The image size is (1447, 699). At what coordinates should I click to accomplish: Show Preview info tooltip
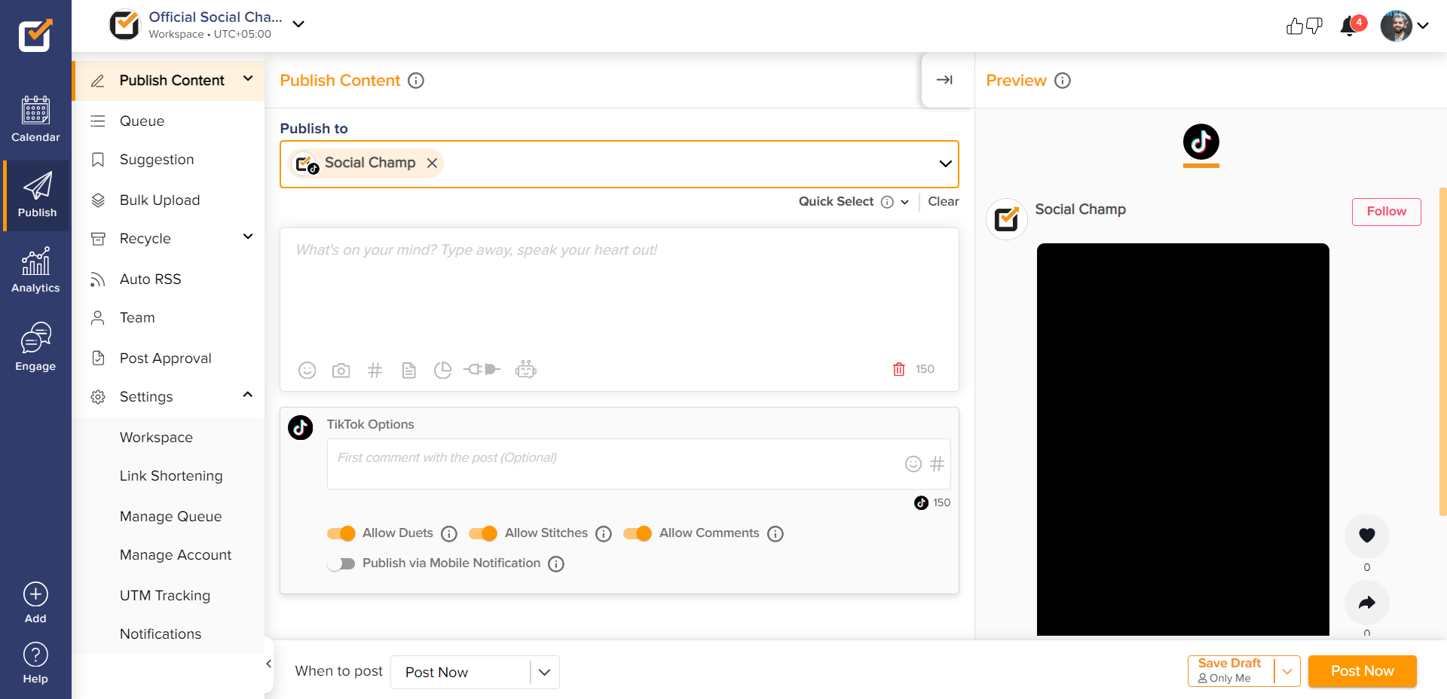pos(1063,81)
